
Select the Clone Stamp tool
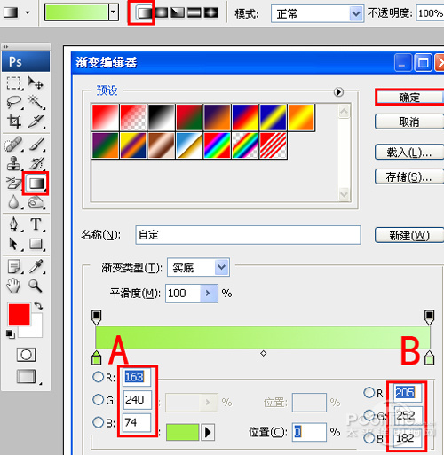pos(13,163)
